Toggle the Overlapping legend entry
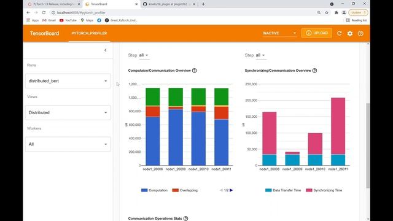 click(185, 190)
